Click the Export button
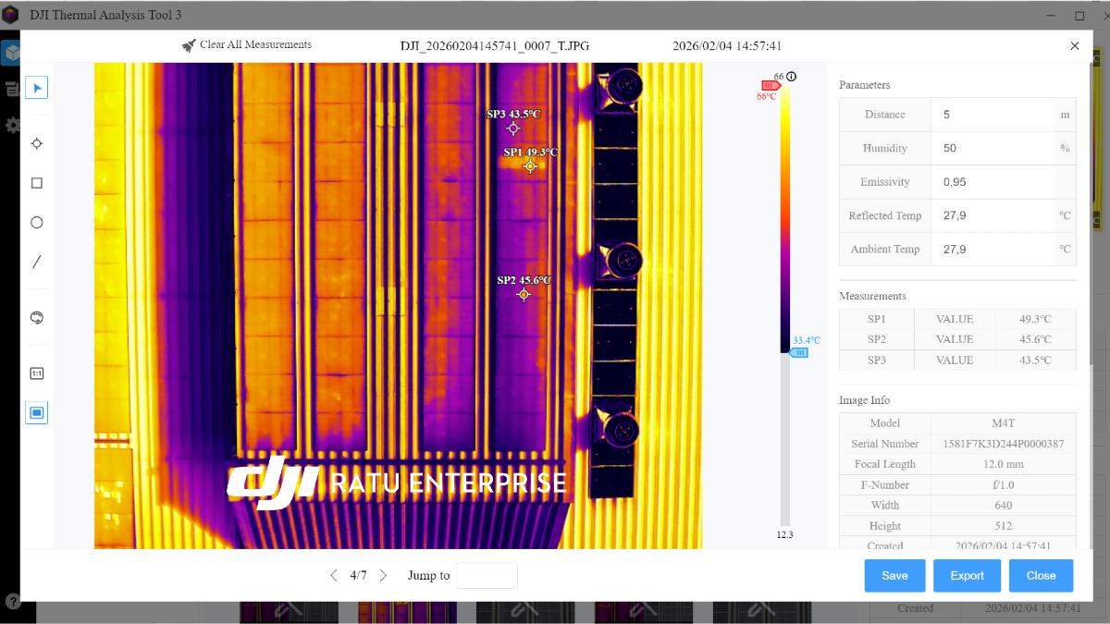 pyautogui.click(x=967, y=576)
